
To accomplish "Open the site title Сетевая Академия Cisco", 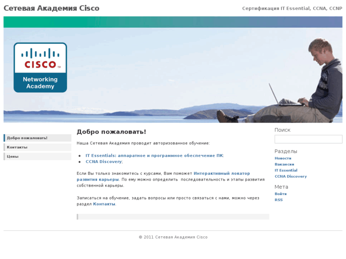I will (x=51, y=8).
